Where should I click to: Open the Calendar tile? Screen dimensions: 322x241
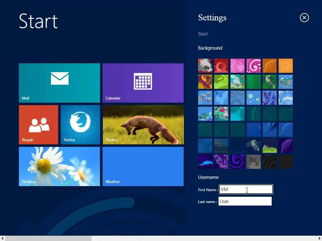pos(143,83)
